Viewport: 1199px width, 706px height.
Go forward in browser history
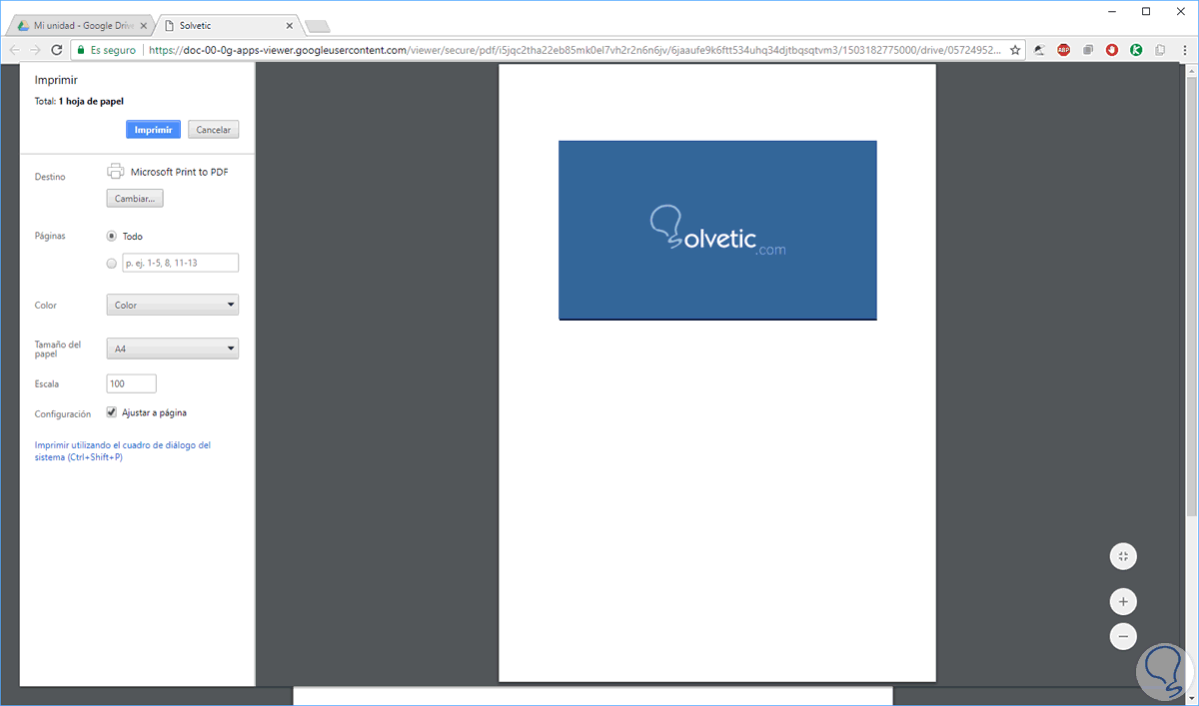click(36, 49)
